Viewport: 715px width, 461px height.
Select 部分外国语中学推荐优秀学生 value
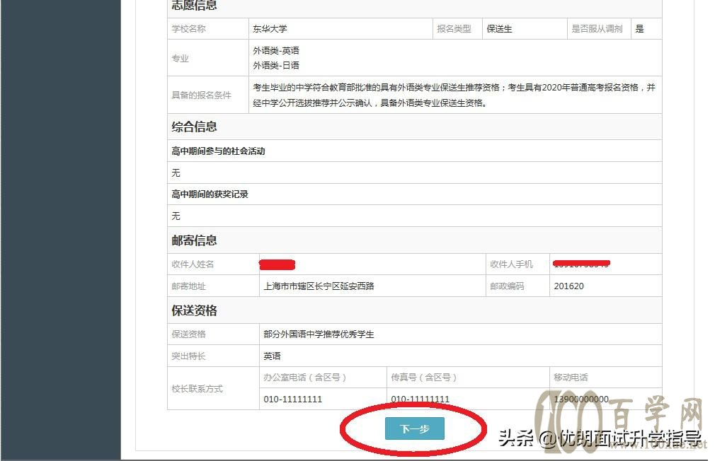coord(319,334)
